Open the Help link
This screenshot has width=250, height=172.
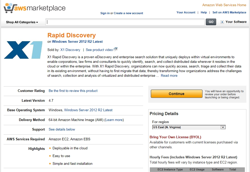(x=204, y=12)
